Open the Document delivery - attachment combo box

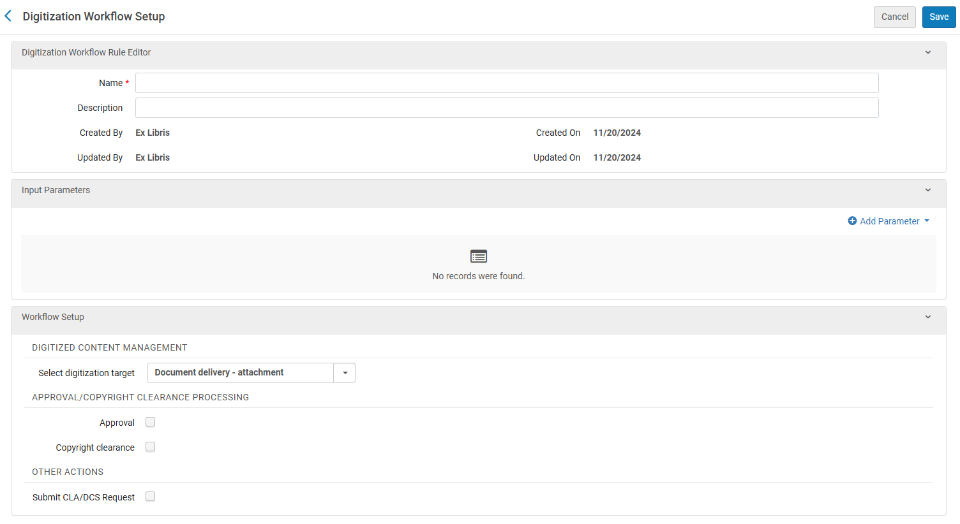pos(241,373)
